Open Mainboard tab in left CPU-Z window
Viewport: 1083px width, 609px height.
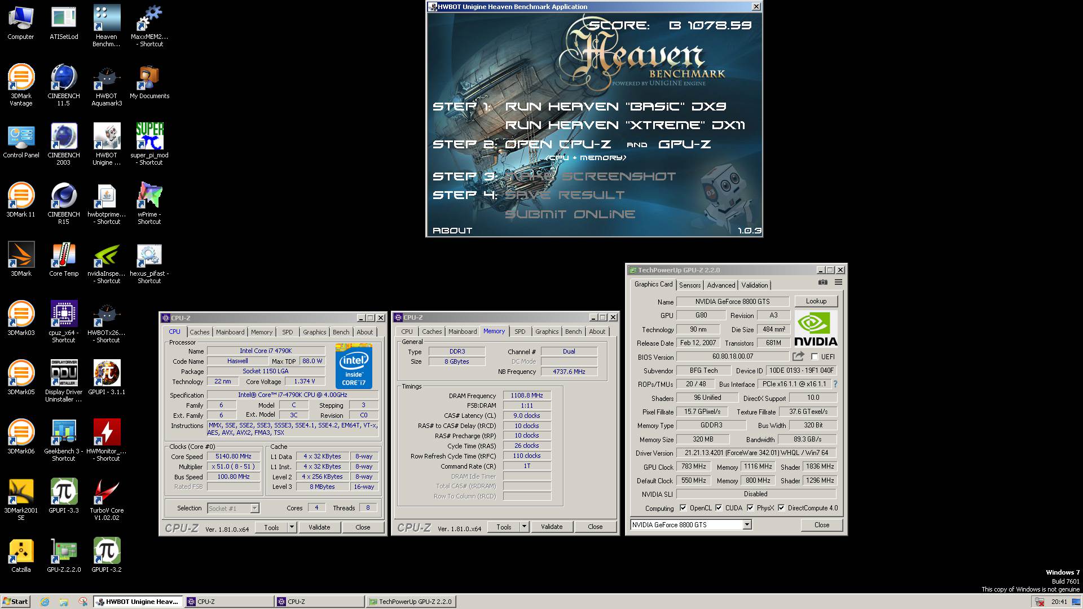[x=230, y=332]
